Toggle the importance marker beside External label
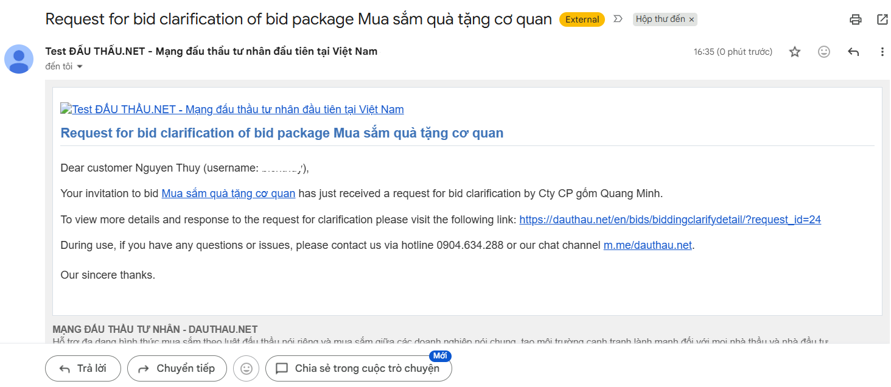This screenshot has height=387, width=891. pos(618,19)
